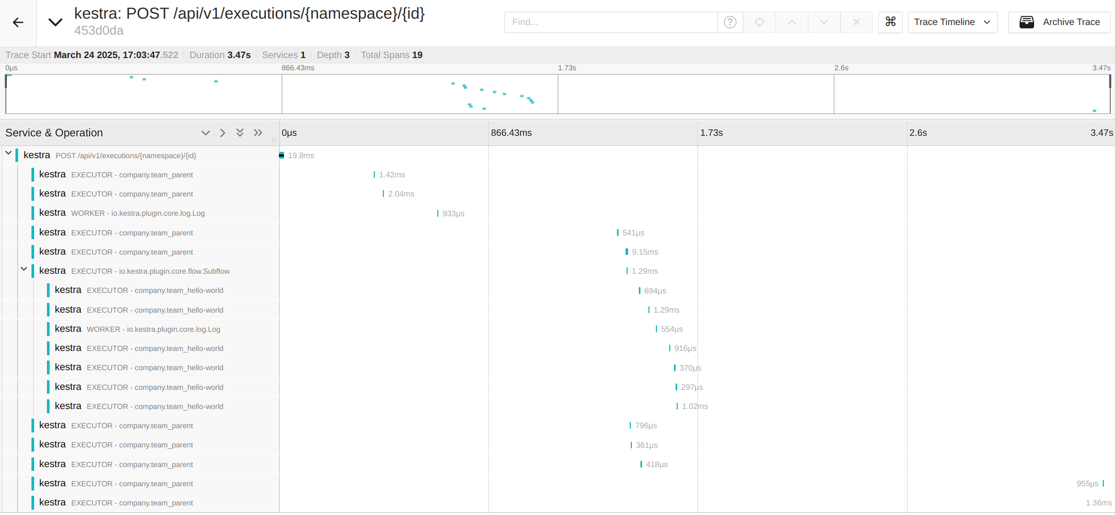The height and width of the screenshot is (515, 1115).
Task: Click the 19.8ms root span bar
Action: pos(282,156)
